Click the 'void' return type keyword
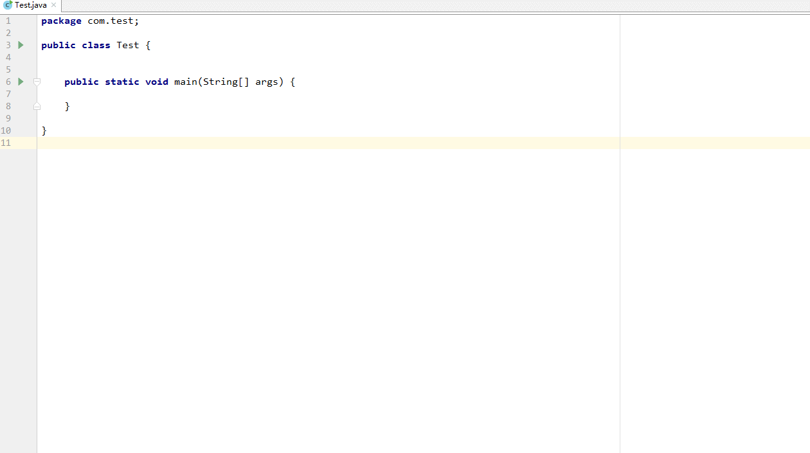 point(156,82)
